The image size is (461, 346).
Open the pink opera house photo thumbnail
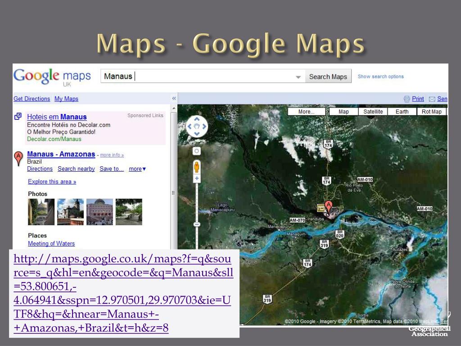coord(99,212)
